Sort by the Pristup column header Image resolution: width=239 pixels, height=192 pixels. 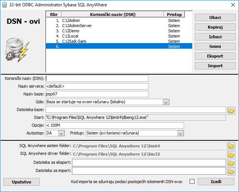174,14
